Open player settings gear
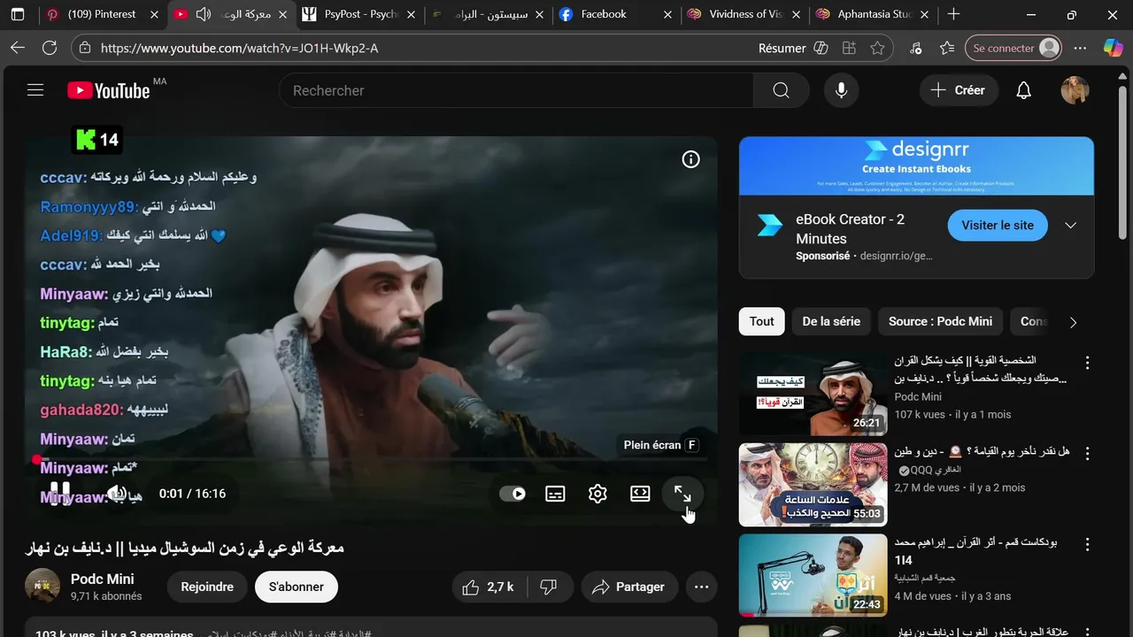This screenshot has width=1133, height=637. click(597, 494)
